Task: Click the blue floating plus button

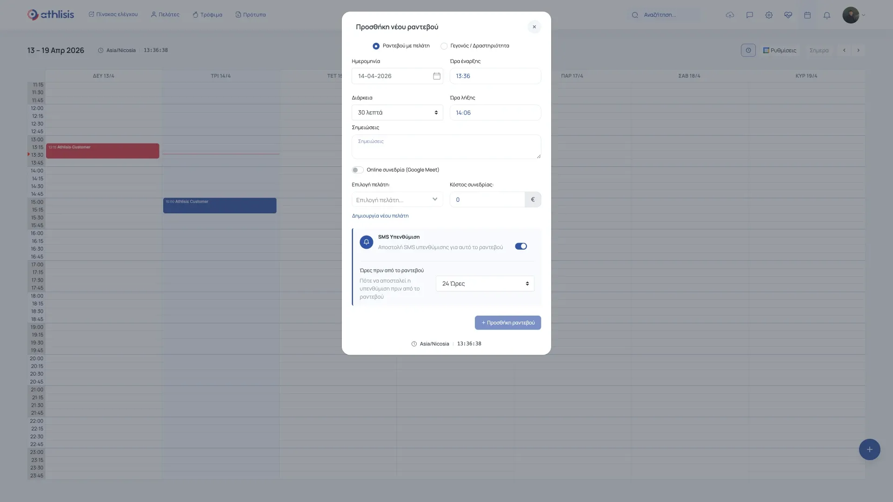Action: [x=869, y=449]
